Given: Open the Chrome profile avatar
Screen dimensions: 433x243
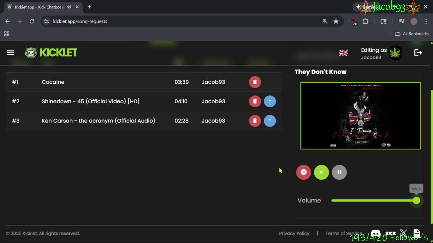Looking at the screenshot, I should [414, 21].
